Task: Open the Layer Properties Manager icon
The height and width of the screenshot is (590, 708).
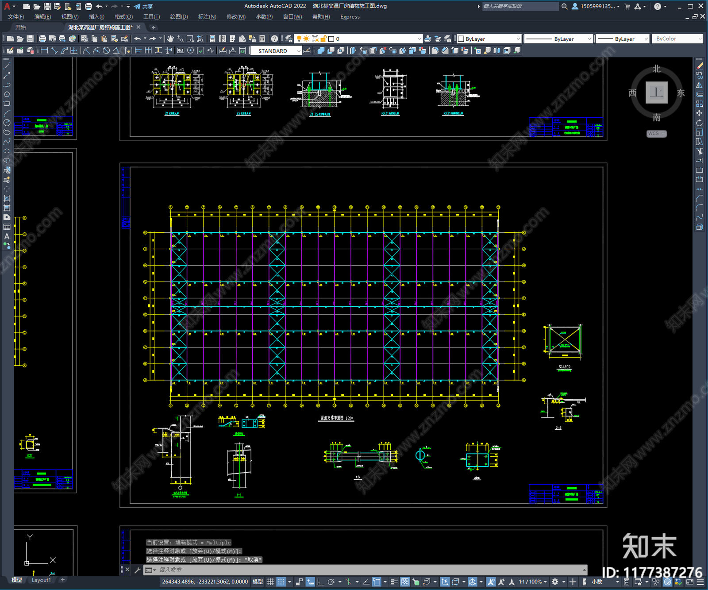Action: (x=289, y=39)
